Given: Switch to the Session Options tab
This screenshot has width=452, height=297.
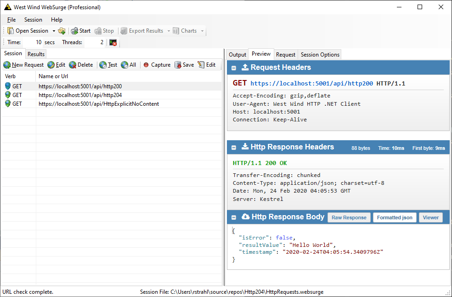Looking at the screenshot, I should 320,55.
